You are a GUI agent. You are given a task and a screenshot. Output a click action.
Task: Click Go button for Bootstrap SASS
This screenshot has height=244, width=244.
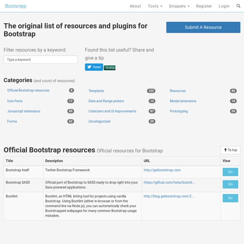pos(230,184)
